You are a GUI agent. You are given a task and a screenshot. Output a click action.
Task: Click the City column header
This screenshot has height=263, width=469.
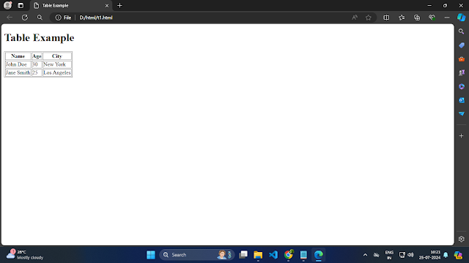coord(57,56)
